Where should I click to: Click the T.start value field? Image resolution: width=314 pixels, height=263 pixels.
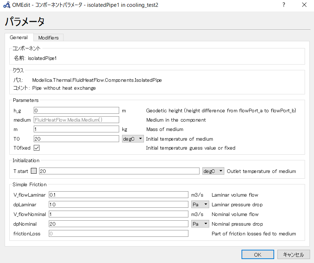click(119, 171)
